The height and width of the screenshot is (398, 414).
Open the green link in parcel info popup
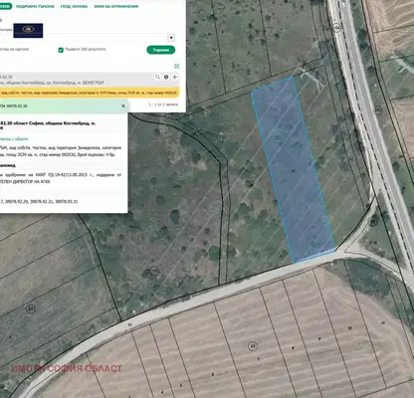click(14, 139)
